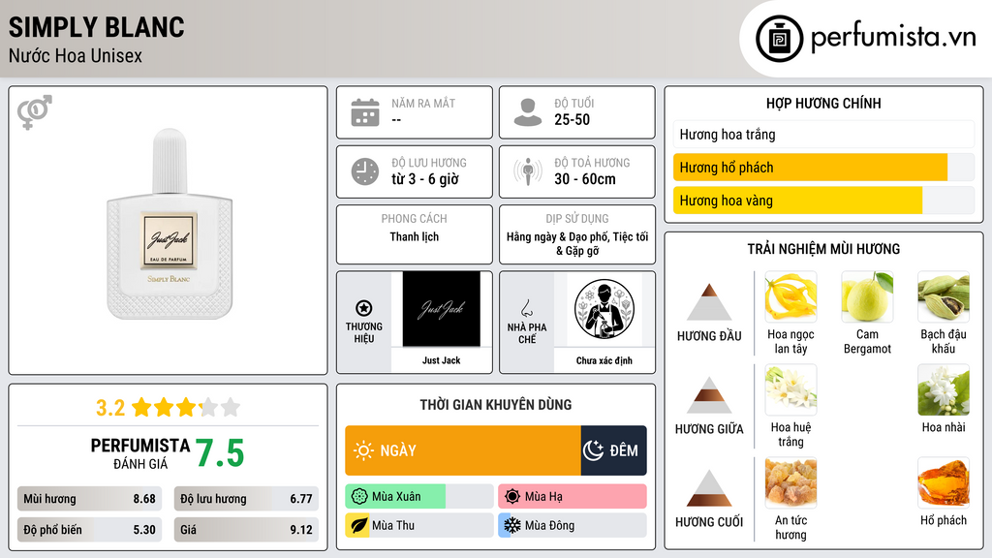Viewport: 992px width, 558px height.
Task: Select the Hoa ngọc lan tây note image
Action: point(790,296)
